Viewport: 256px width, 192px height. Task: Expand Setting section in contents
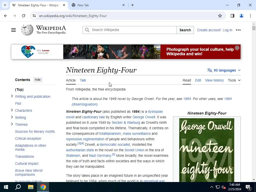tap(12, 117)
